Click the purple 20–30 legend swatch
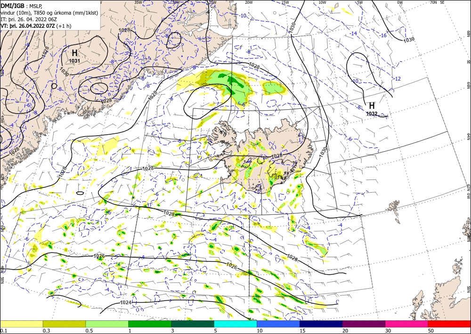The image size is (471, 334). pos(364,324)
